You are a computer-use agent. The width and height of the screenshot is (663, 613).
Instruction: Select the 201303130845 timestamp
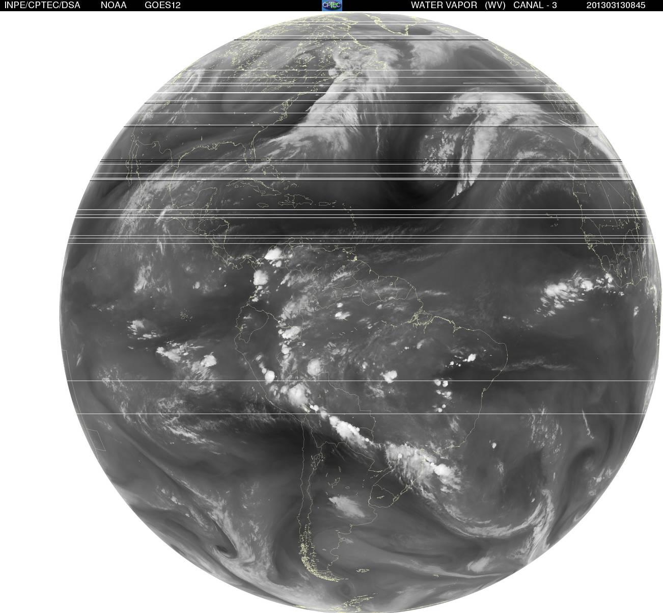(616, 5)
